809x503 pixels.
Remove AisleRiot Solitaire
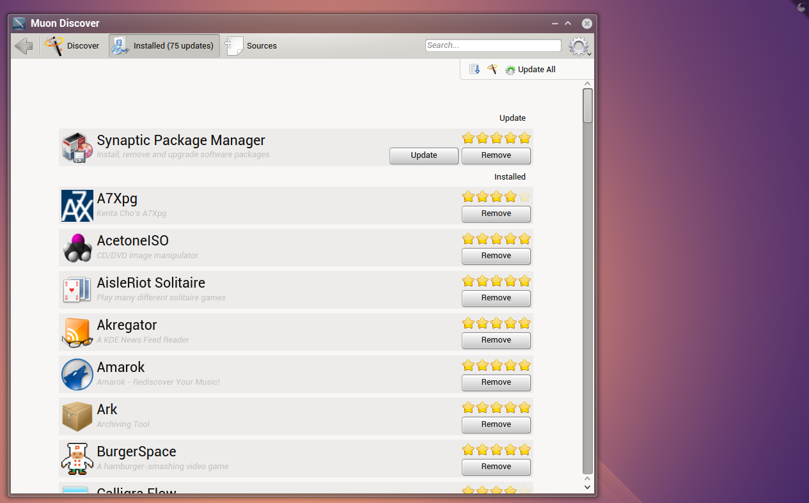[x=496, y=298]
